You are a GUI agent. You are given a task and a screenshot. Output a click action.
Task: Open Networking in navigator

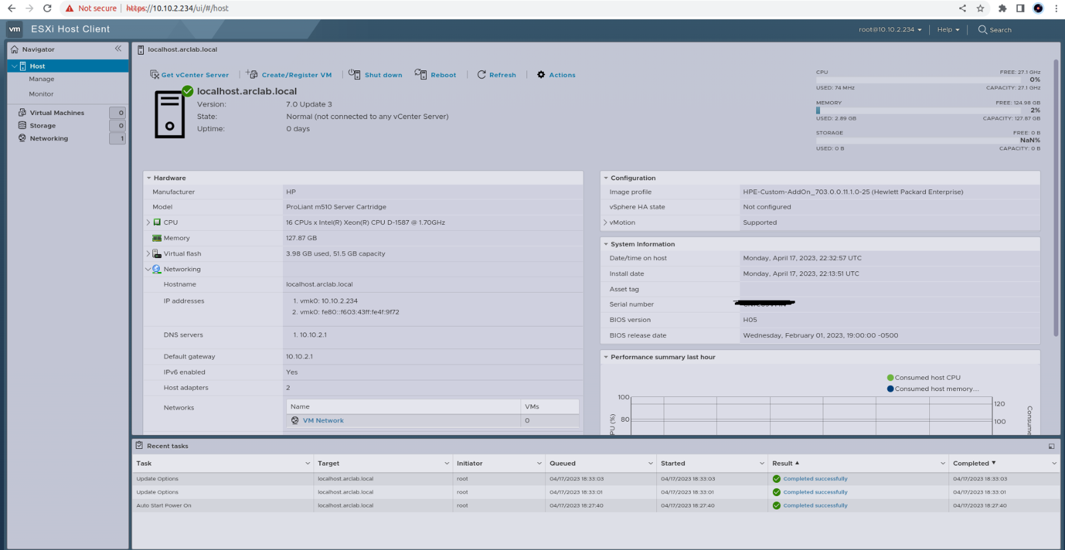49,138
